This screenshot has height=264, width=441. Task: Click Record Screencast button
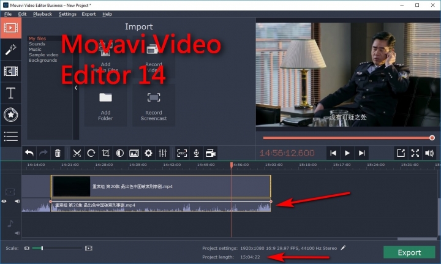click(x=154, y=105)
